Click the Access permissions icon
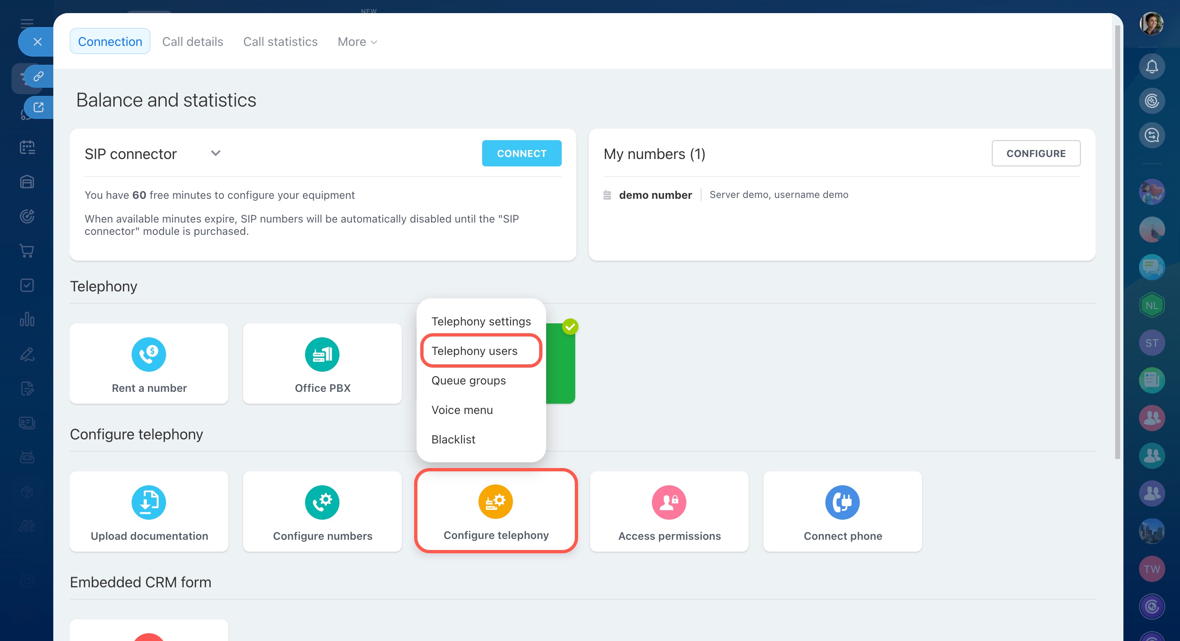Screen dimensions: 1180x641 pos(669,502)
